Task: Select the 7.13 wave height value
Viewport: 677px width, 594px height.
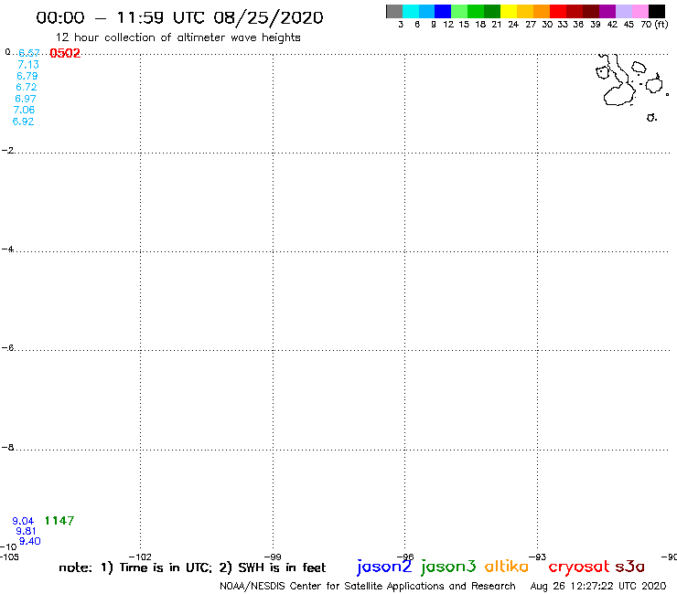Action: click(x=28, y=65)
